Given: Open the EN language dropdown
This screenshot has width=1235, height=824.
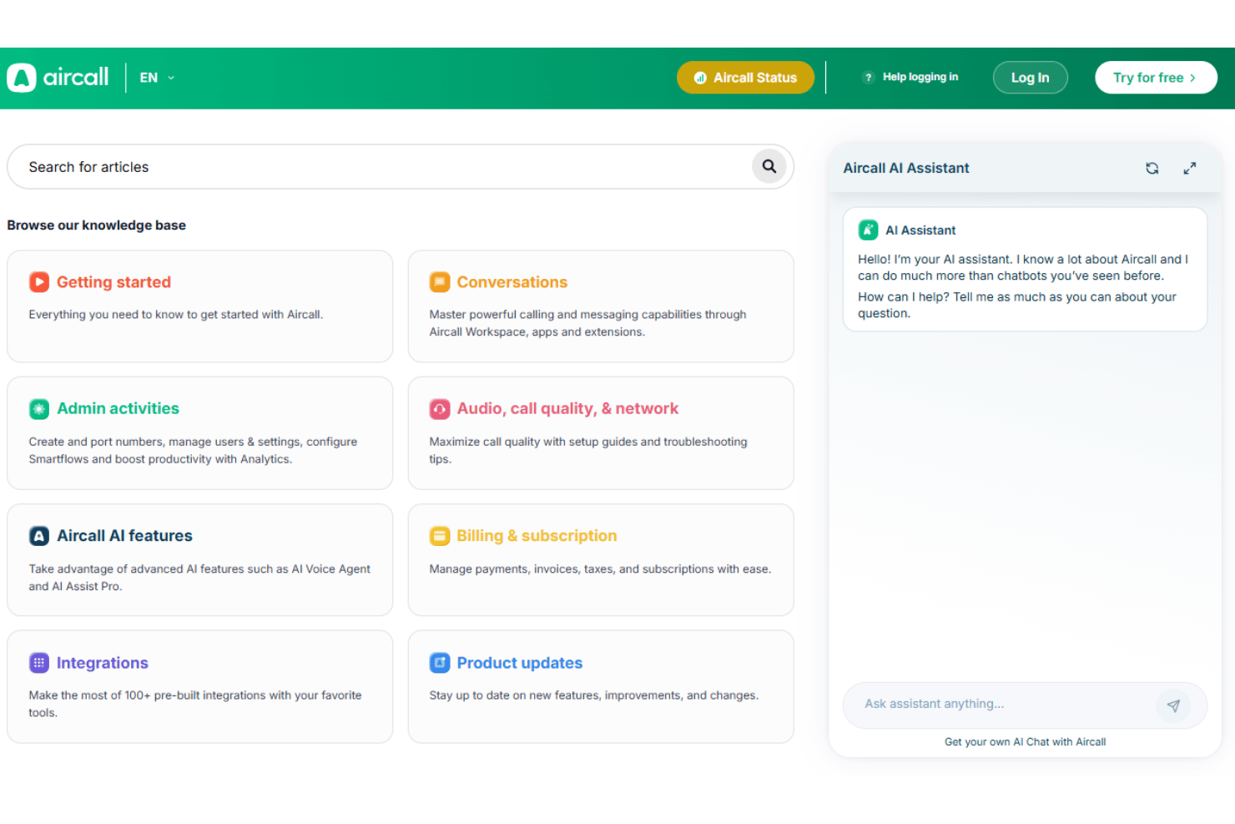Looking at the screenshot, I should [x=157, y=78].
